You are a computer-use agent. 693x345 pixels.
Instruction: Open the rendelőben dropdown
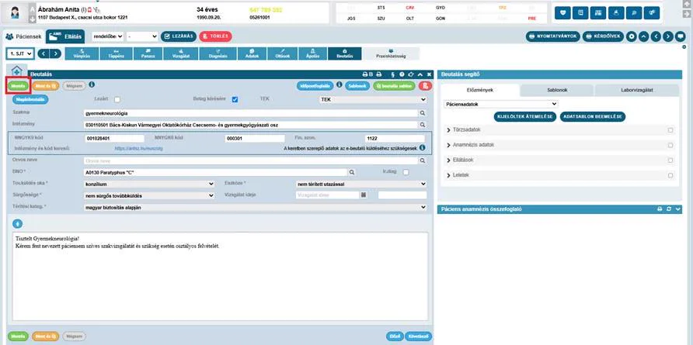(107, 36)
